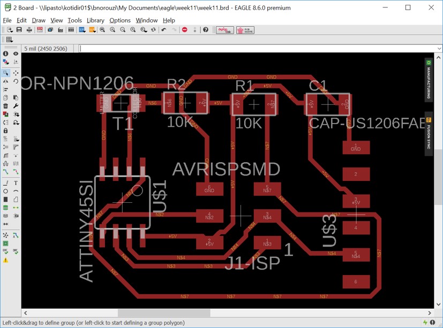Open the SCR script dropdown icon

point(82,29)
